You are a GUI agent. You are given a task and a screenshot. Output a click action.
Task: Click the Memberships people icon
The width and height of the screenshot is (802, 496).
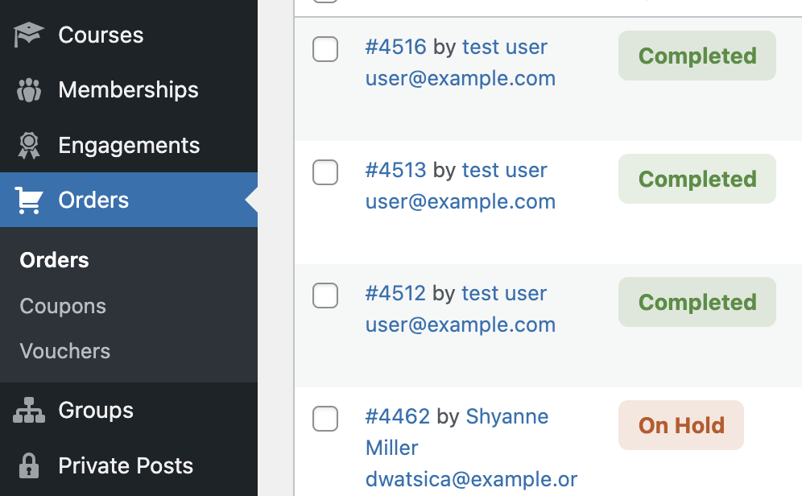click(29, 90)
